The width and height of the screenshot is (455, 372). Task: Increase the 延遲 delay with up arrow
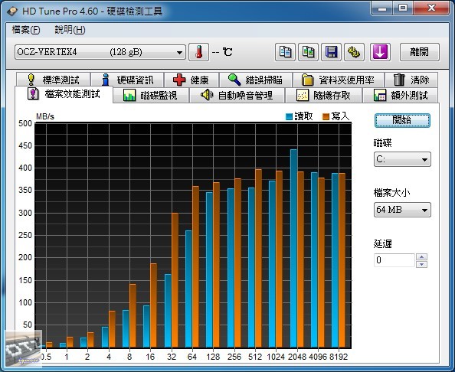(421, 256)
